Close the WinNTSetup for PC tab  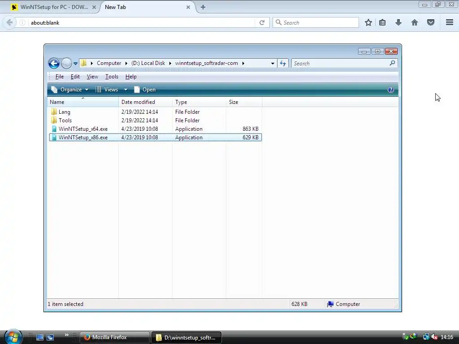(x=94, y=7)
